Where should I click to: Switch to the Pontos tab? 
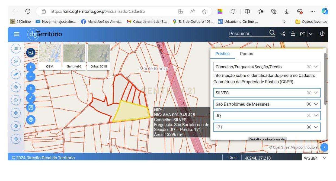[x=247, y=54]
